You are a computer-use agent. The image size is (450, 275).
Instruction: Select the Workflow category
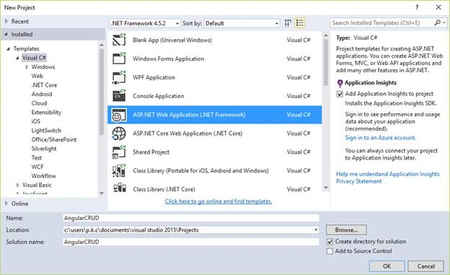click(43, 176)
